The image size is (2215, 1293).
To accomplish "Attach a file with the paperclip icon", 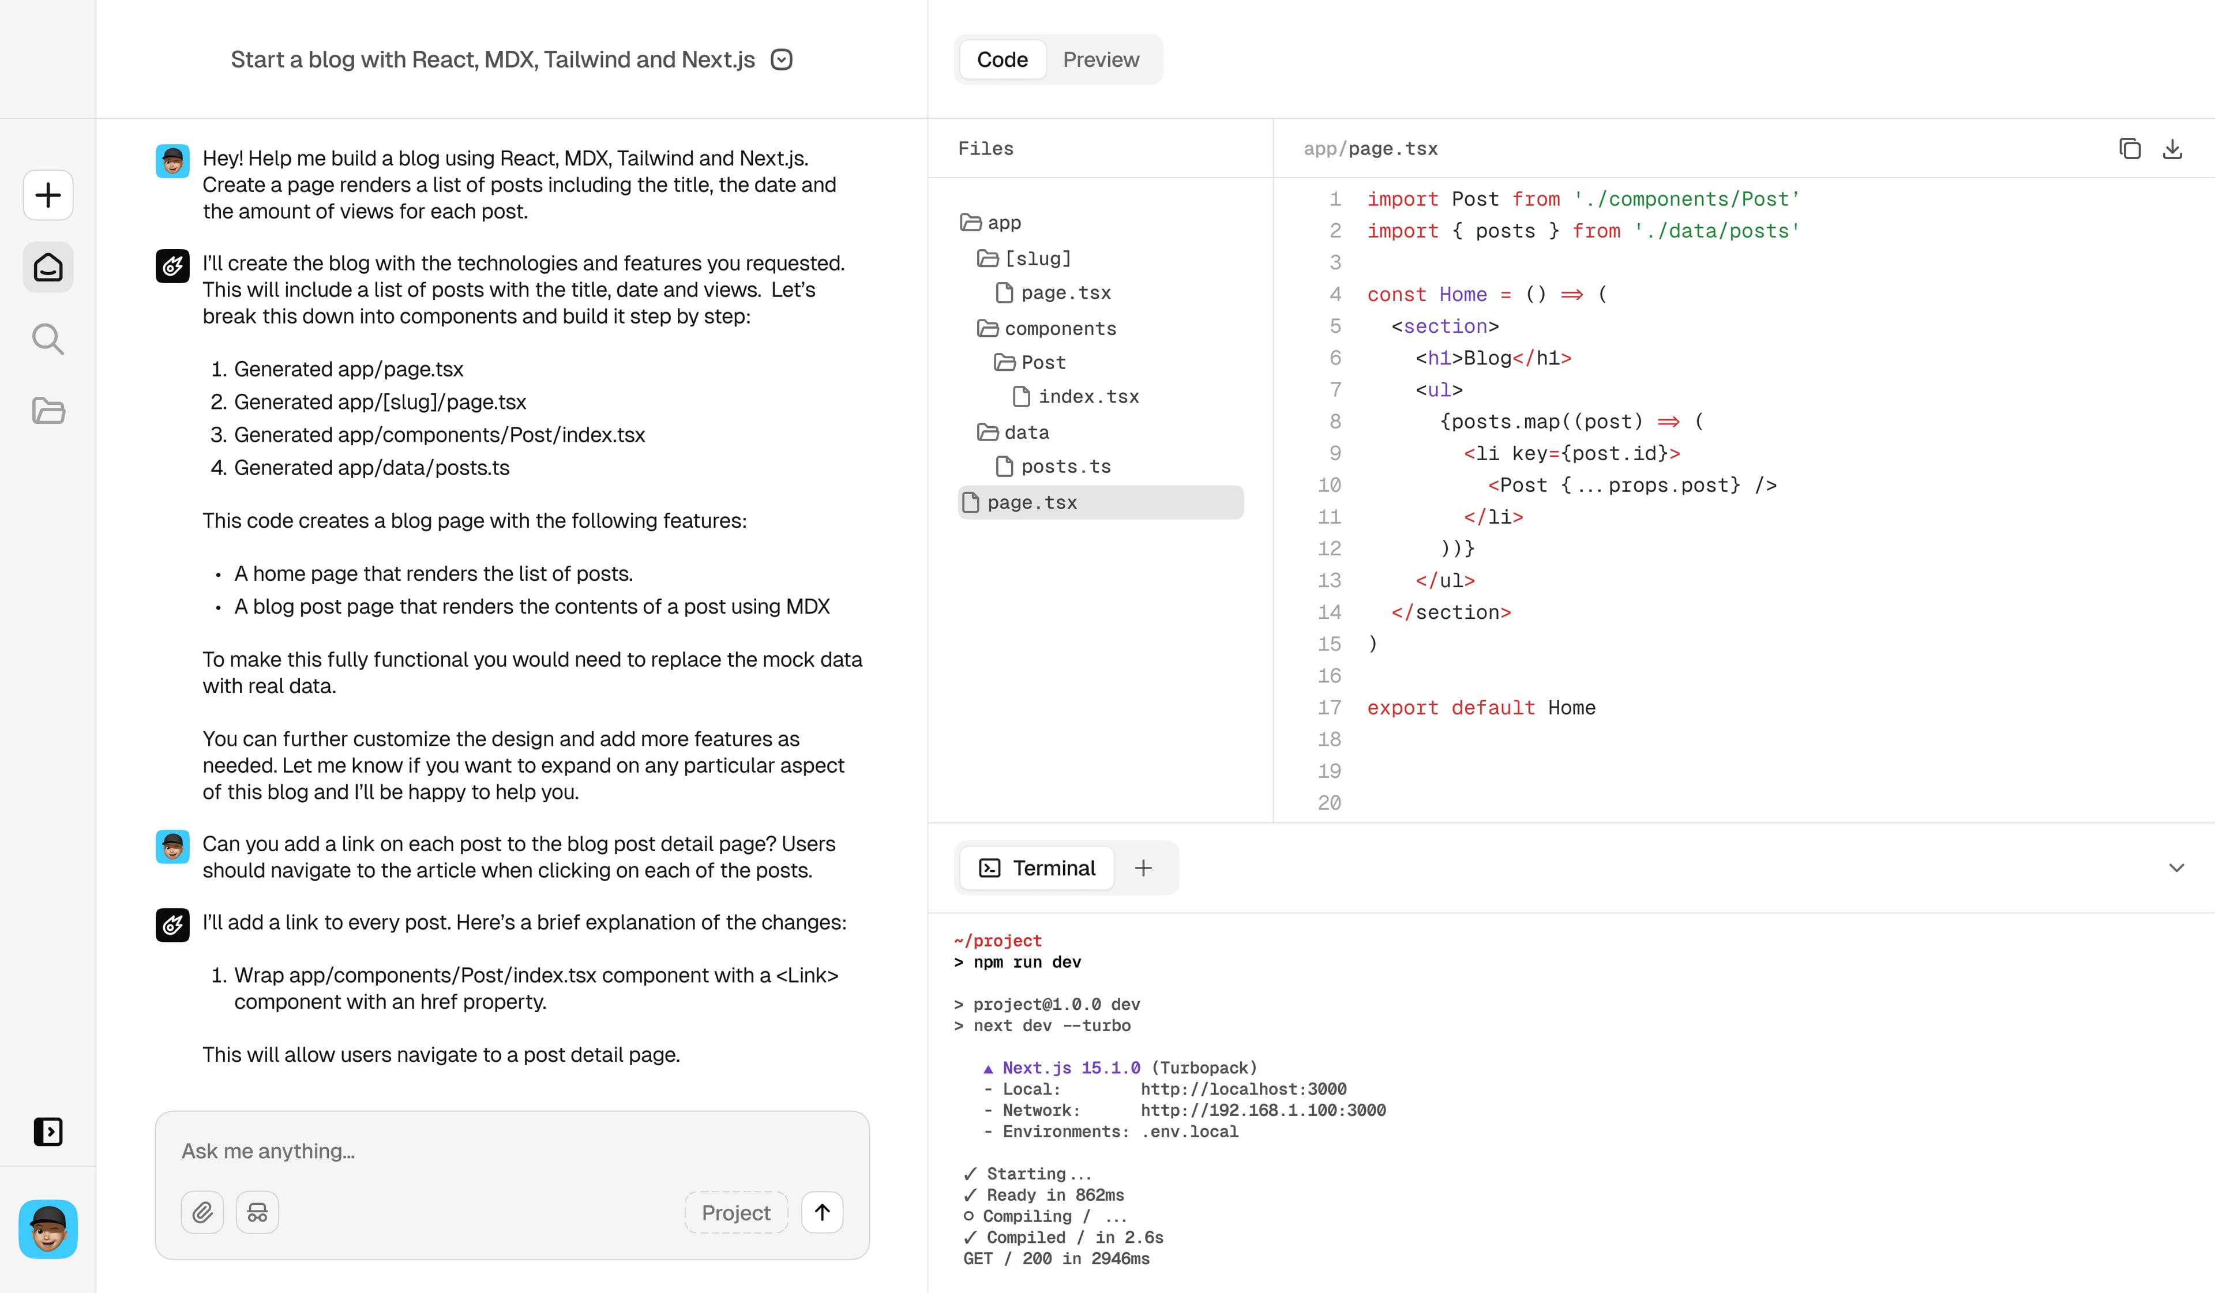I will click(x=202, y=1212).
